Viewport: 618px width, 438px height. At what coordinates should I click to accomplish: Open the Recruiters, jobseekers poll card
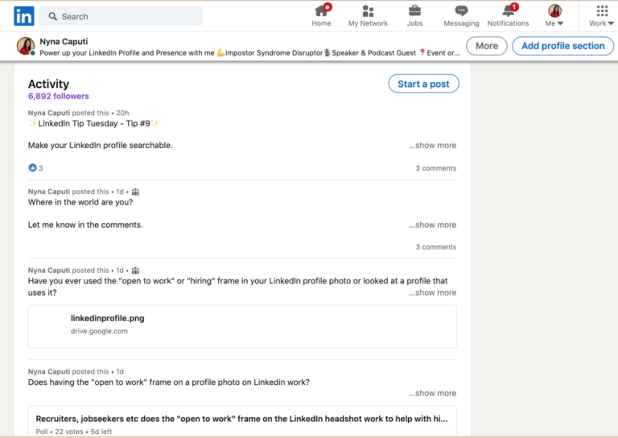[x=242, y=421]
